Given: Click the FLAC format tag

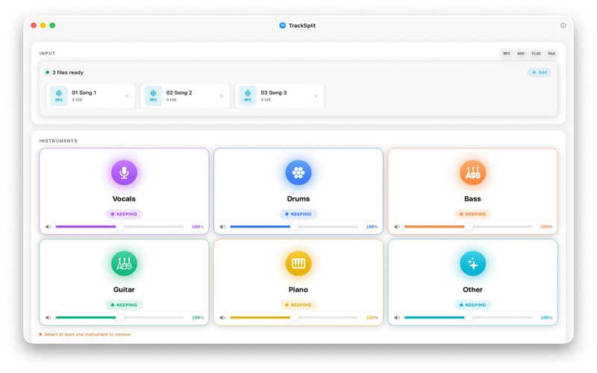Looking at the screenshot, I should pyautogui.click(x=536, y=53).
